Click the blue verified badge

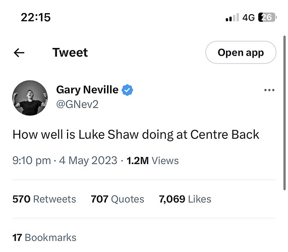pyautogui.click(x=127, y=90)
